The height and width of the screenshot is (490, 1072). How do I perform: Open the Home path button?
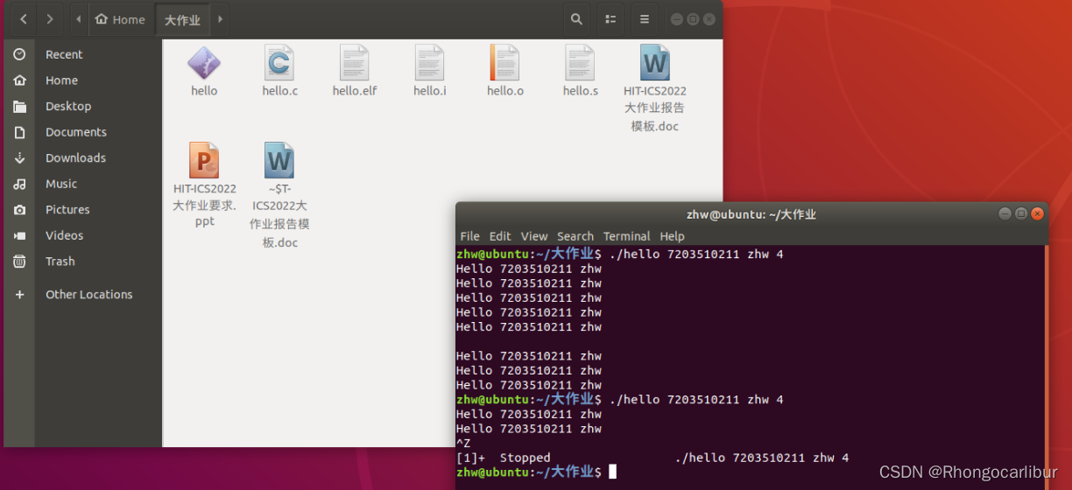click(119, 19)
